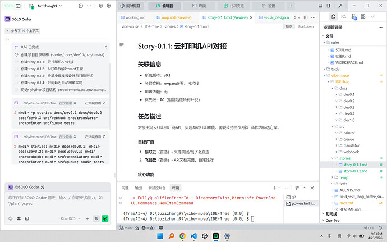Click the sparkle enhance prompt icon
Screen dimensions: 387x242
[x=87, y=218]
